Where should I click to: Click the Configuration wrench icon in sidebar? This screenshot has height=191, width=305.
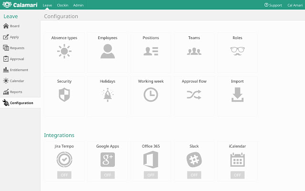coord(6,103)
